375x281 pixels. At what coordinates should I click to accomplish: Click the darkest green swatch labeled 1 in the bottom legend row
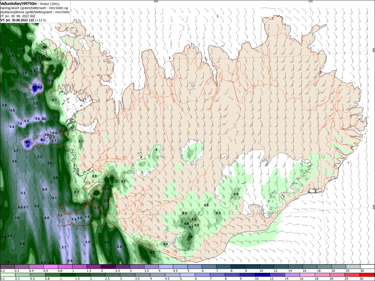[67, 275]
